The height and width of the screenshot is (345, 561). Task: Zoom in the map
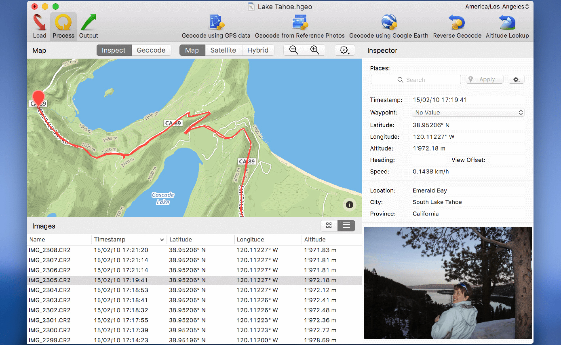[315, 50]
